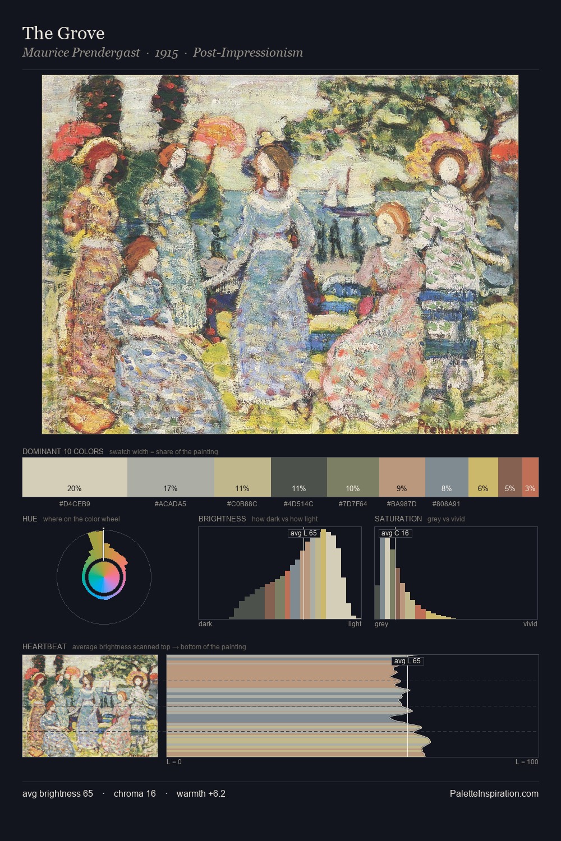
Task: Pick the 9% swatch #BA987D
Action: 402,477
